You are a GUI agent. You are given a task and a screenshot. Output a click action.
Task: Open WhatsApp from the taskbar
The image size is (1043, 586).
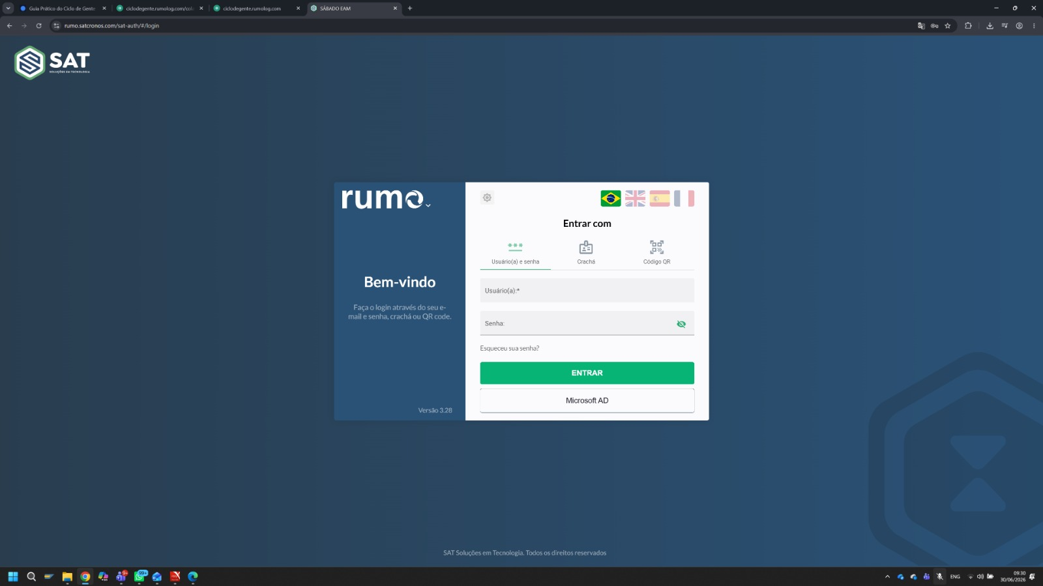click(140, 576)
